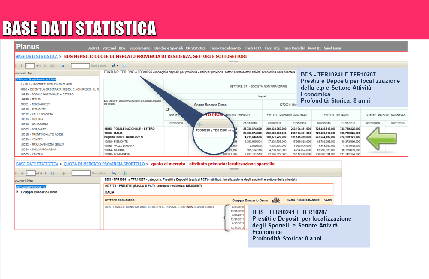This screenshot has width=429, height=279.
Task: Select '10018 - TRENTINO-ALTO ADIGE' in document map
Action: (42, 134)
